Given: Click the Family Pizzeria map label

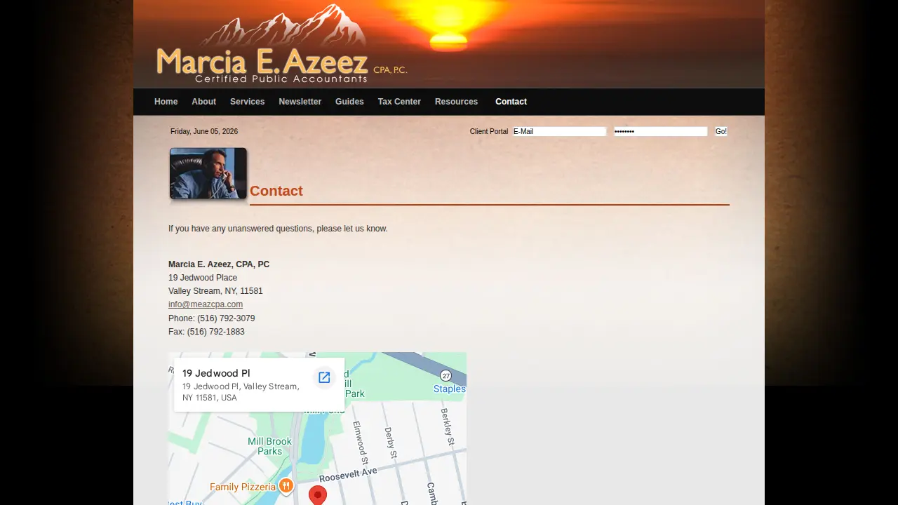Looking at the screenshot, I should coord(243,487).
